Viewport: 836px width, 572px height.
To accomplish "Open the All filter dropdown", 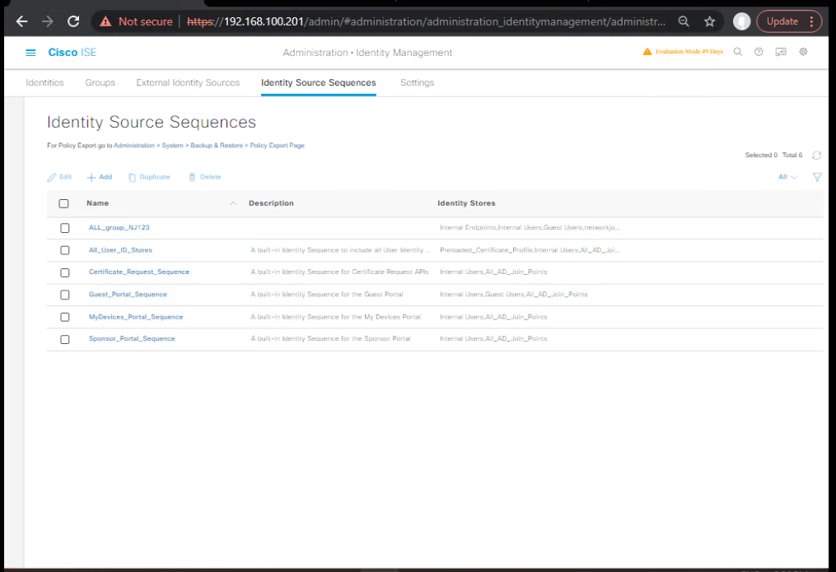I will 787,177.
